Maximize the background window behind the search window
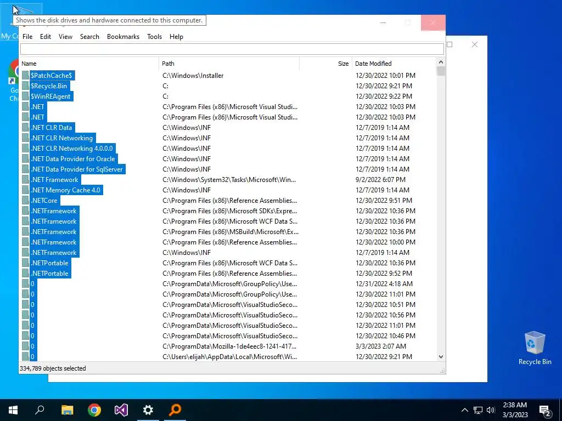 (x=449, y=44)
